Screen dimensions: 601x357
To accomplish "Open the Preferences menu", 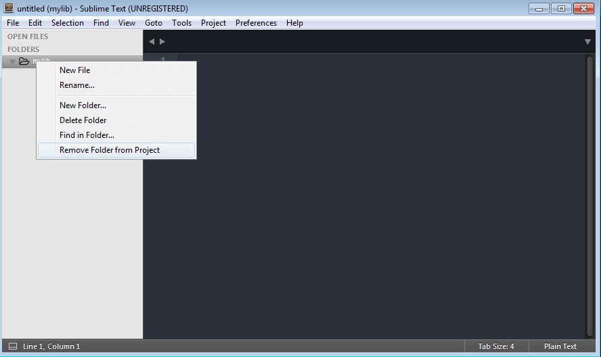I will (256, 23).
